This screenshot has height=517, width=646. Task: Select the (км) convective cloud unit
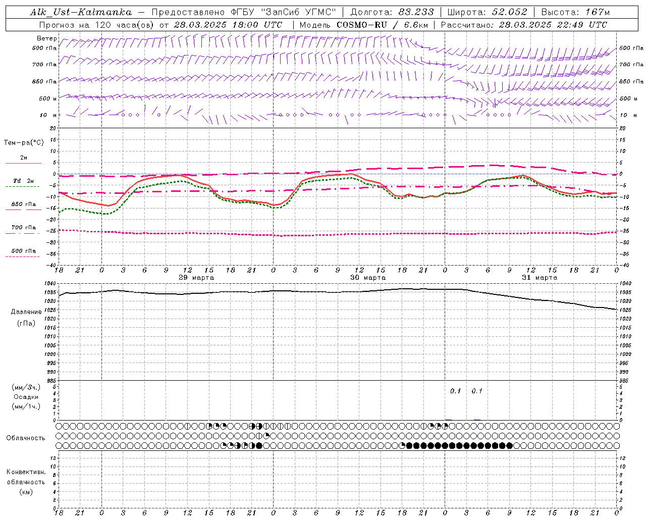(26, 492)
